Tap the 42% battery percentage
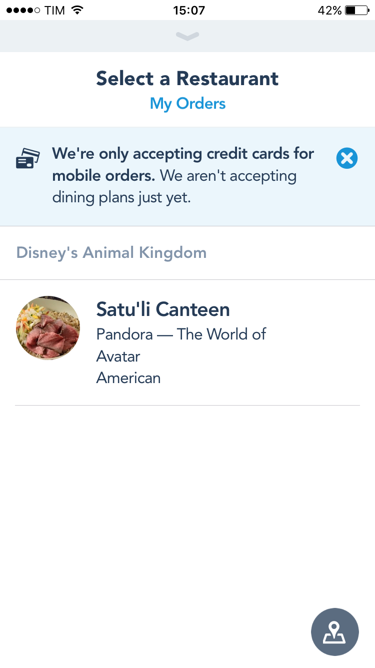 pos(329,10)
